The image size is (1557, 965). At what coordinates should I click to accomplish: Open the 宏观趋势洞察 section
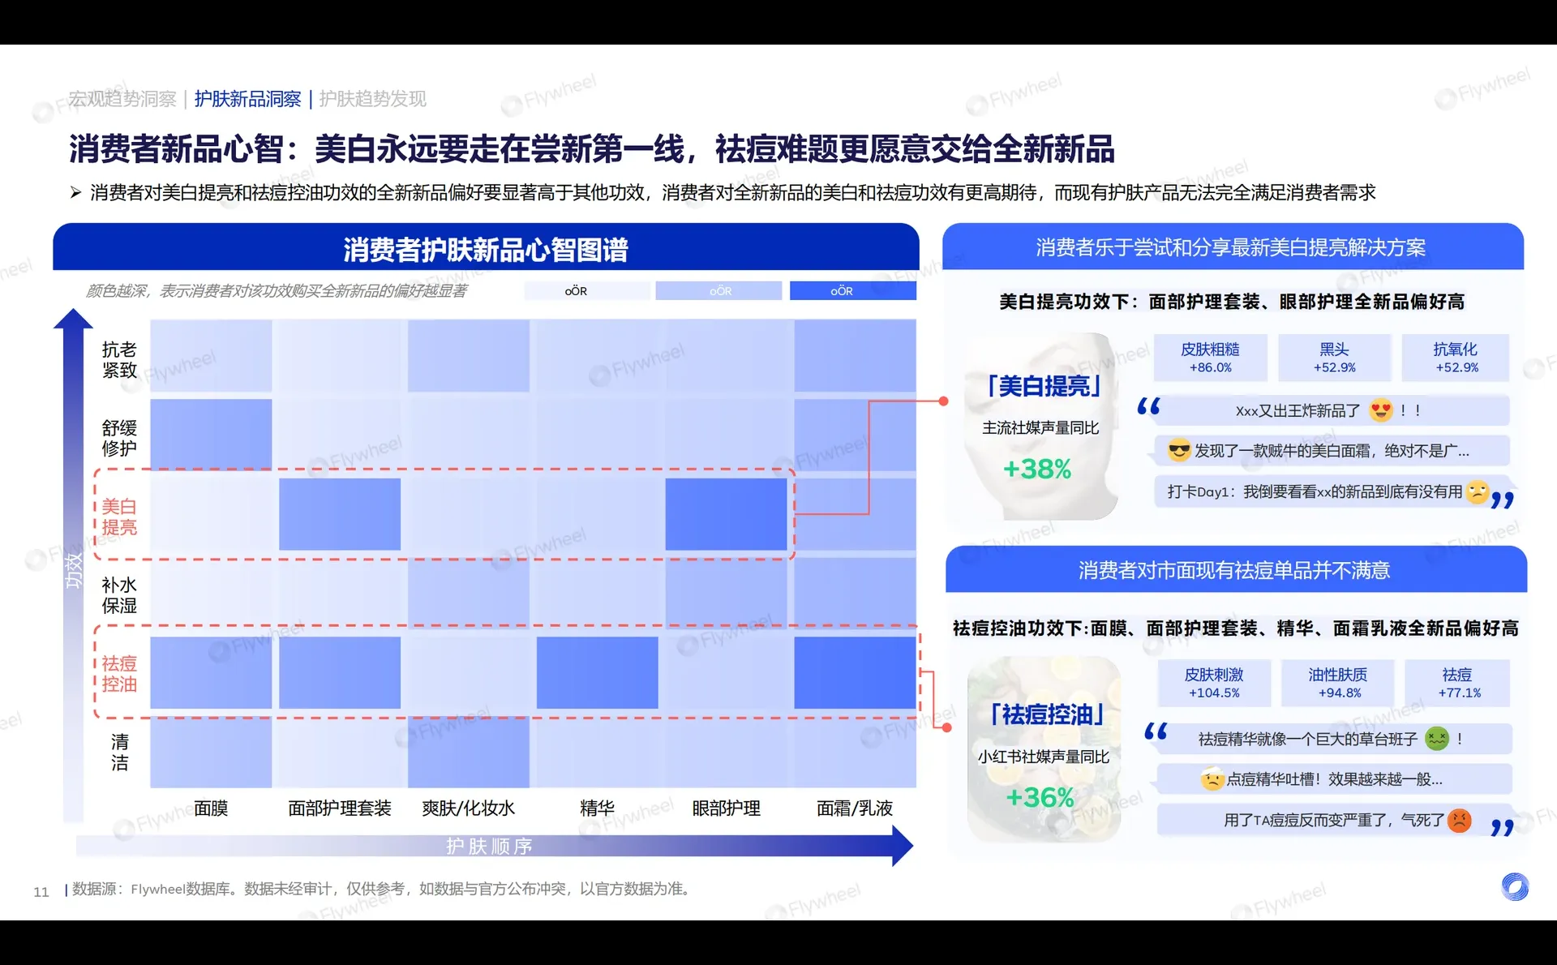tap(120, 99)
